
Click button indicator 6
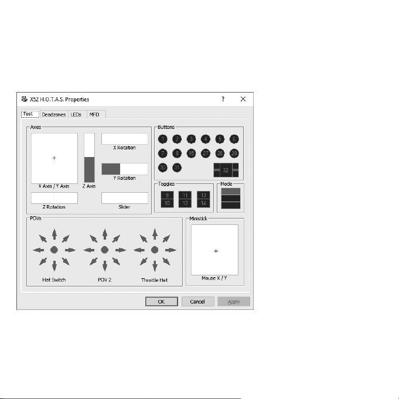[234, 139]
